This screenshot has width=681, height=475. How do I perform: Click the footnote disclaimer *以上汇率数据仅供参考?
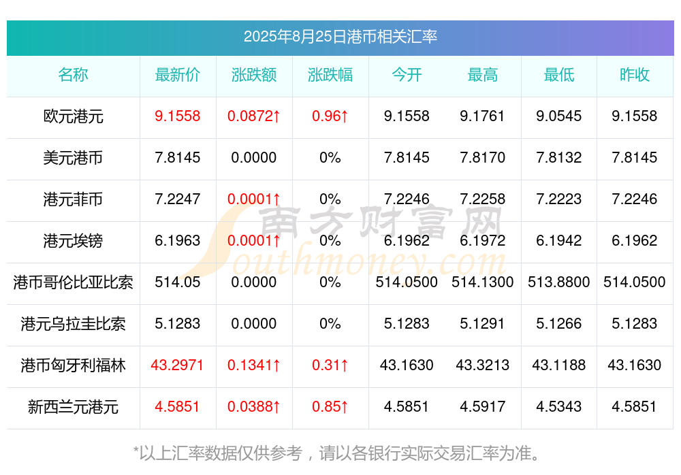pos(218,453)
